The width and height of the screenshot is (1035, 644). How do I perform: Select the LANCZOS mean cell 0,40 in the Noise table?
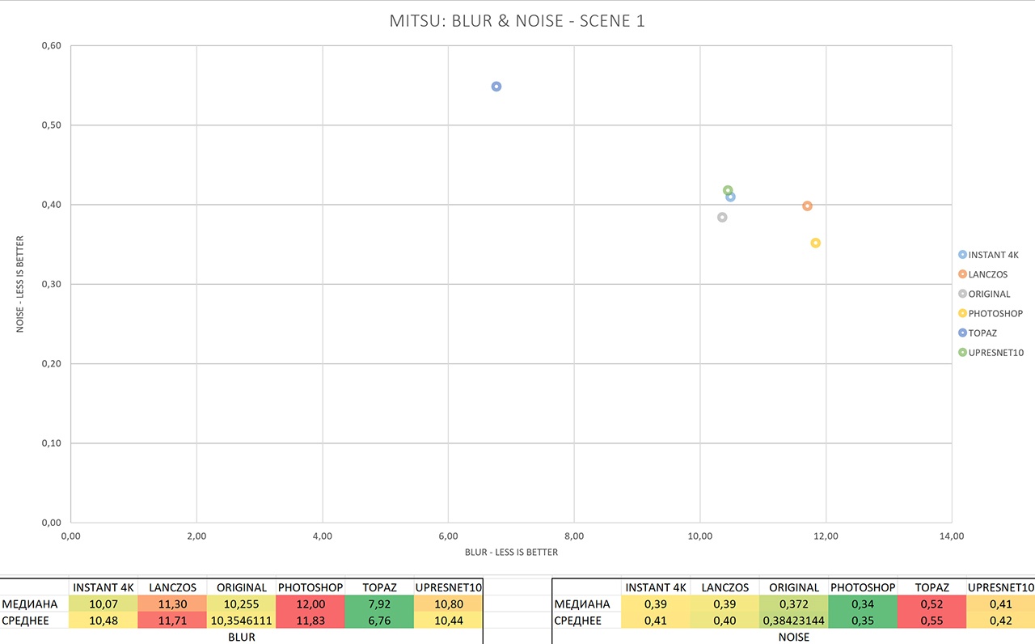click(725, 620)
